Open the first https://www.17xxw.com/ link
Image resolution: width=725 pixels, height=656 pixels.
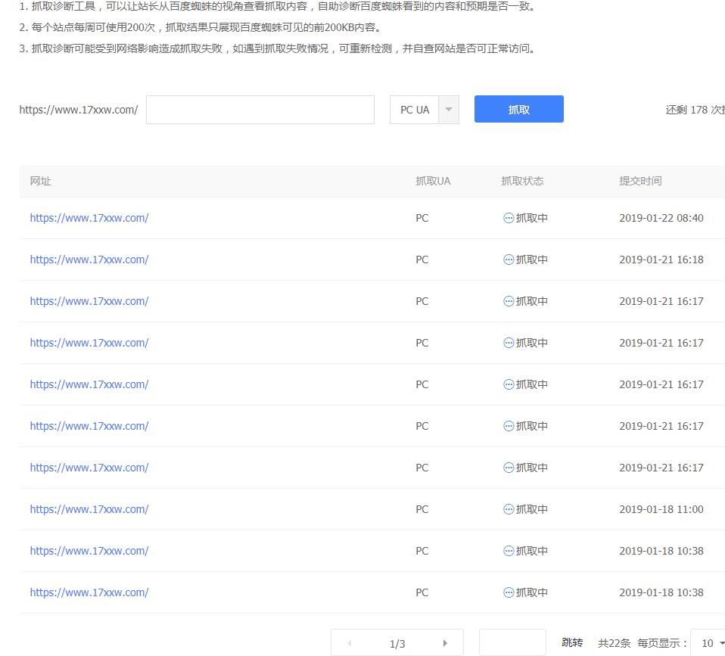89,217
